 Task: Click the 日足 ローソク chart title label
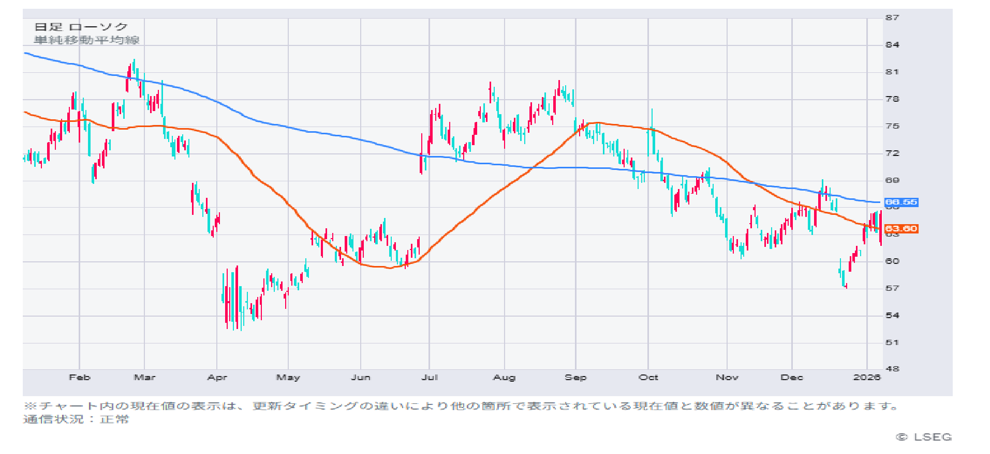coord(81,27)
